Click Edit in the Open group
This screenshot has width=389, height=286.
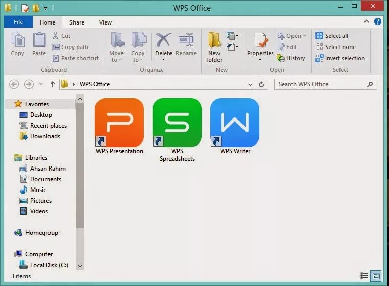(287, 47)
